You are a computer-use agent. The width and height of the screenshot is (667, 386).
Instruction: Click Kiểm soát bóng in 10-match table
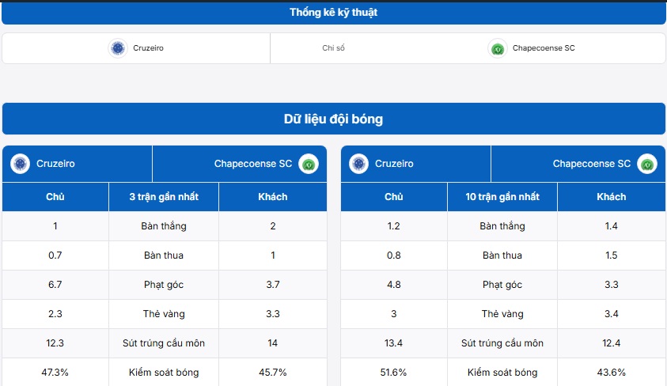(502, 373)
